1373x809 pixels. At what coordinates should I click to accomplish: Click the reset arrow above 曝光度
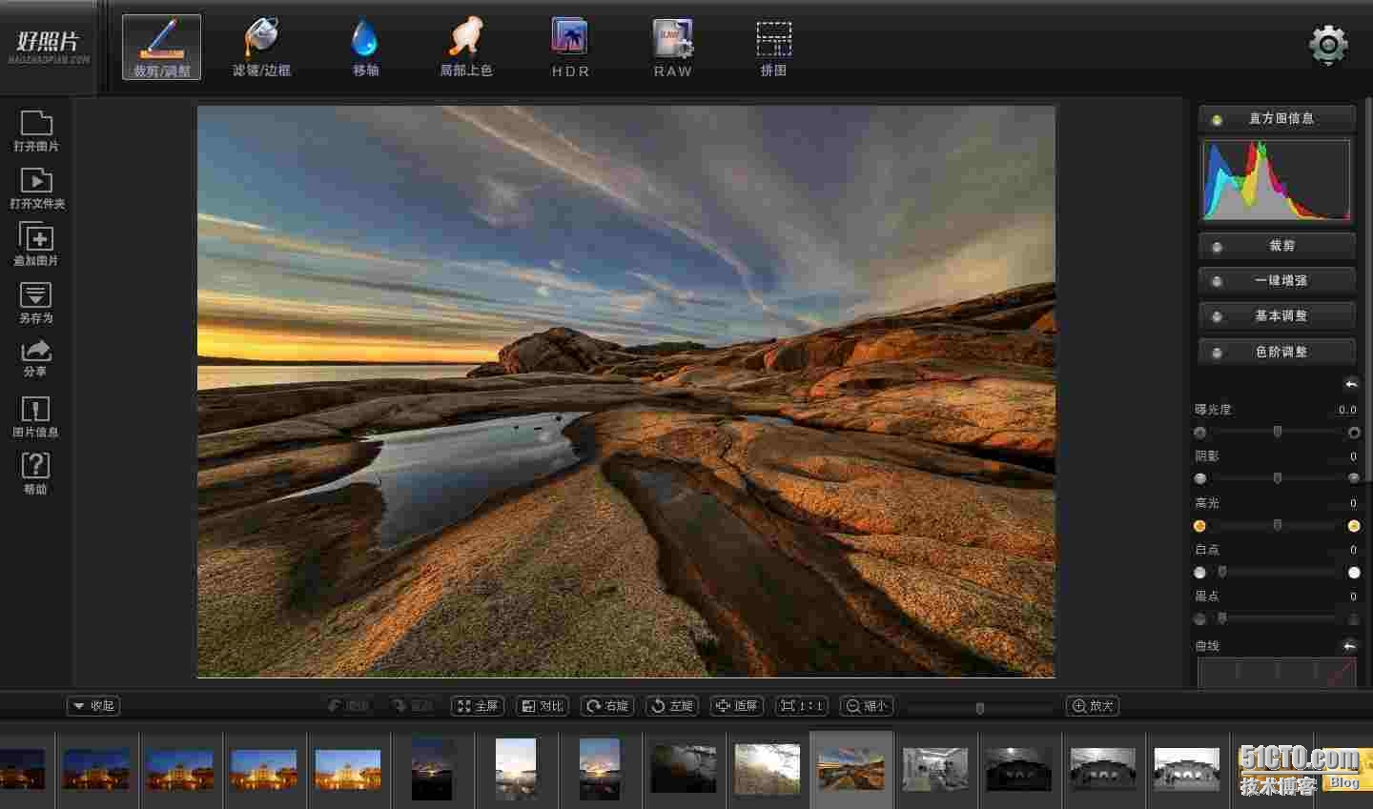[1350, 383]
